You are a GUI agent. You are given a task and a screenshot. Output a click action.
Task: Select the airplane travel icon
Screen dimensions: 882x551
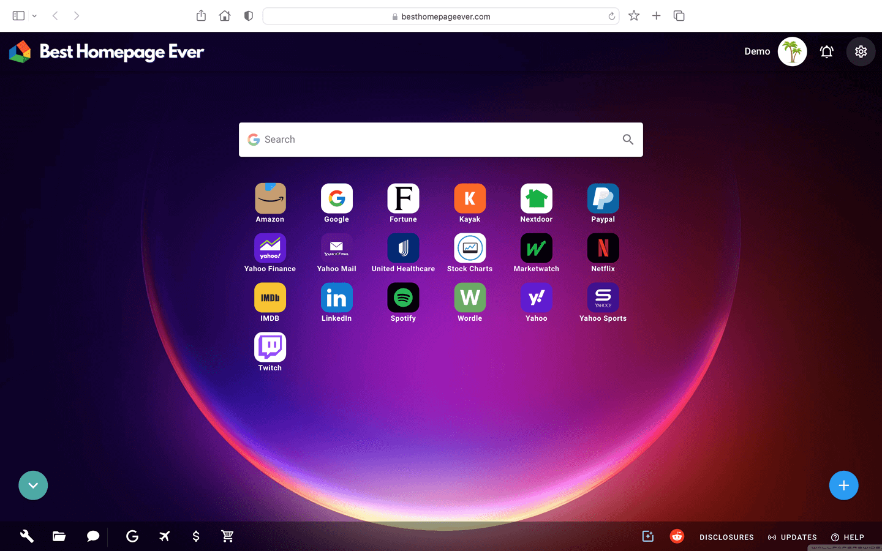164,536
